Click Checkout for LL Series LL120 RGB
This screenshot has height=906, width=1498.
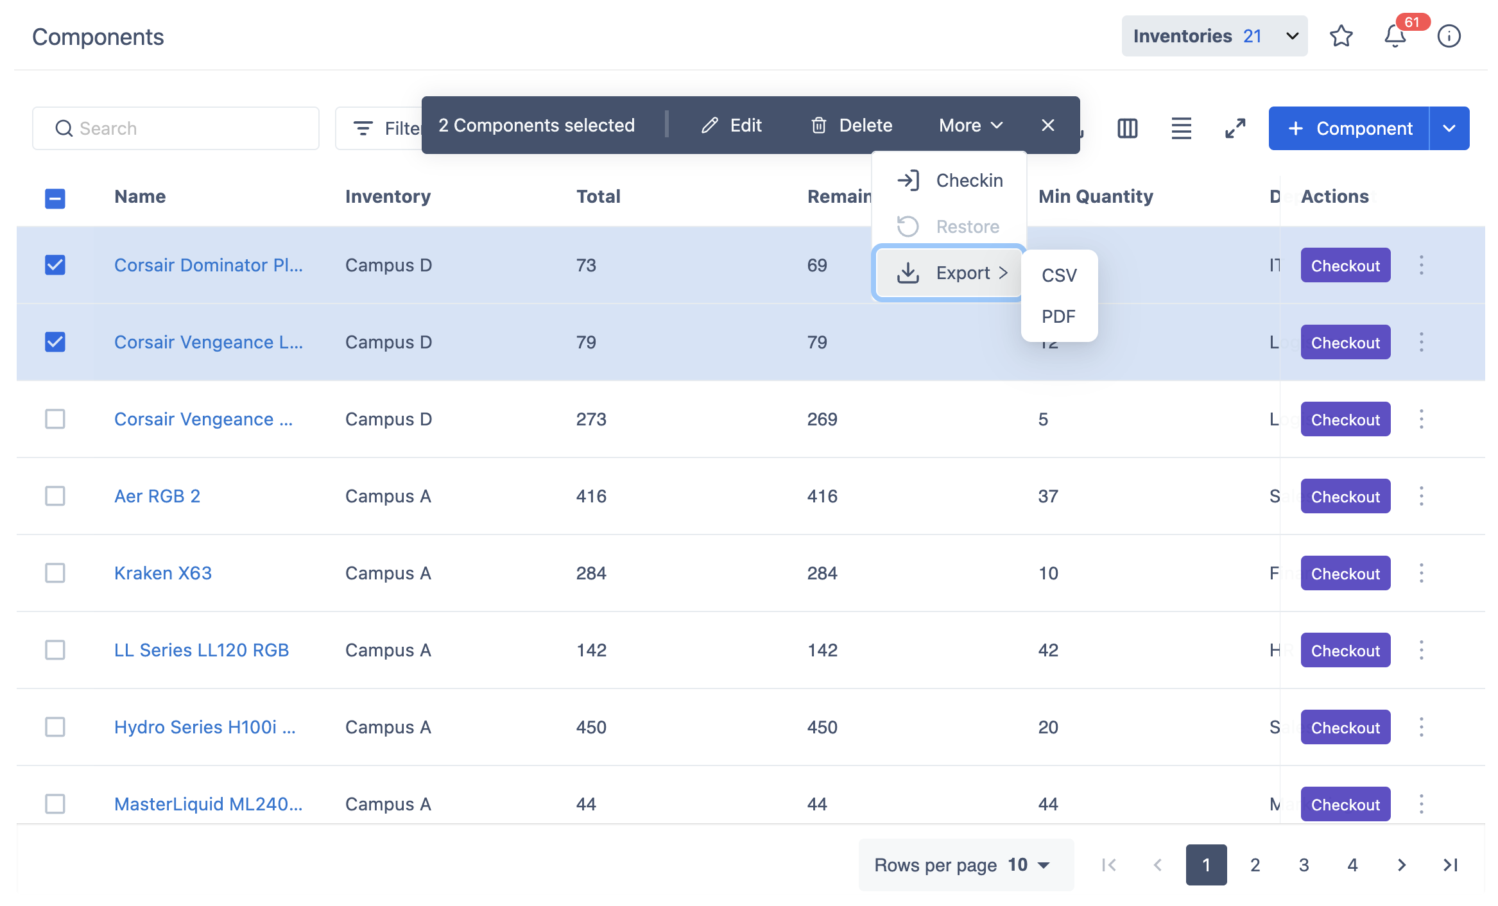(1345, 650)
